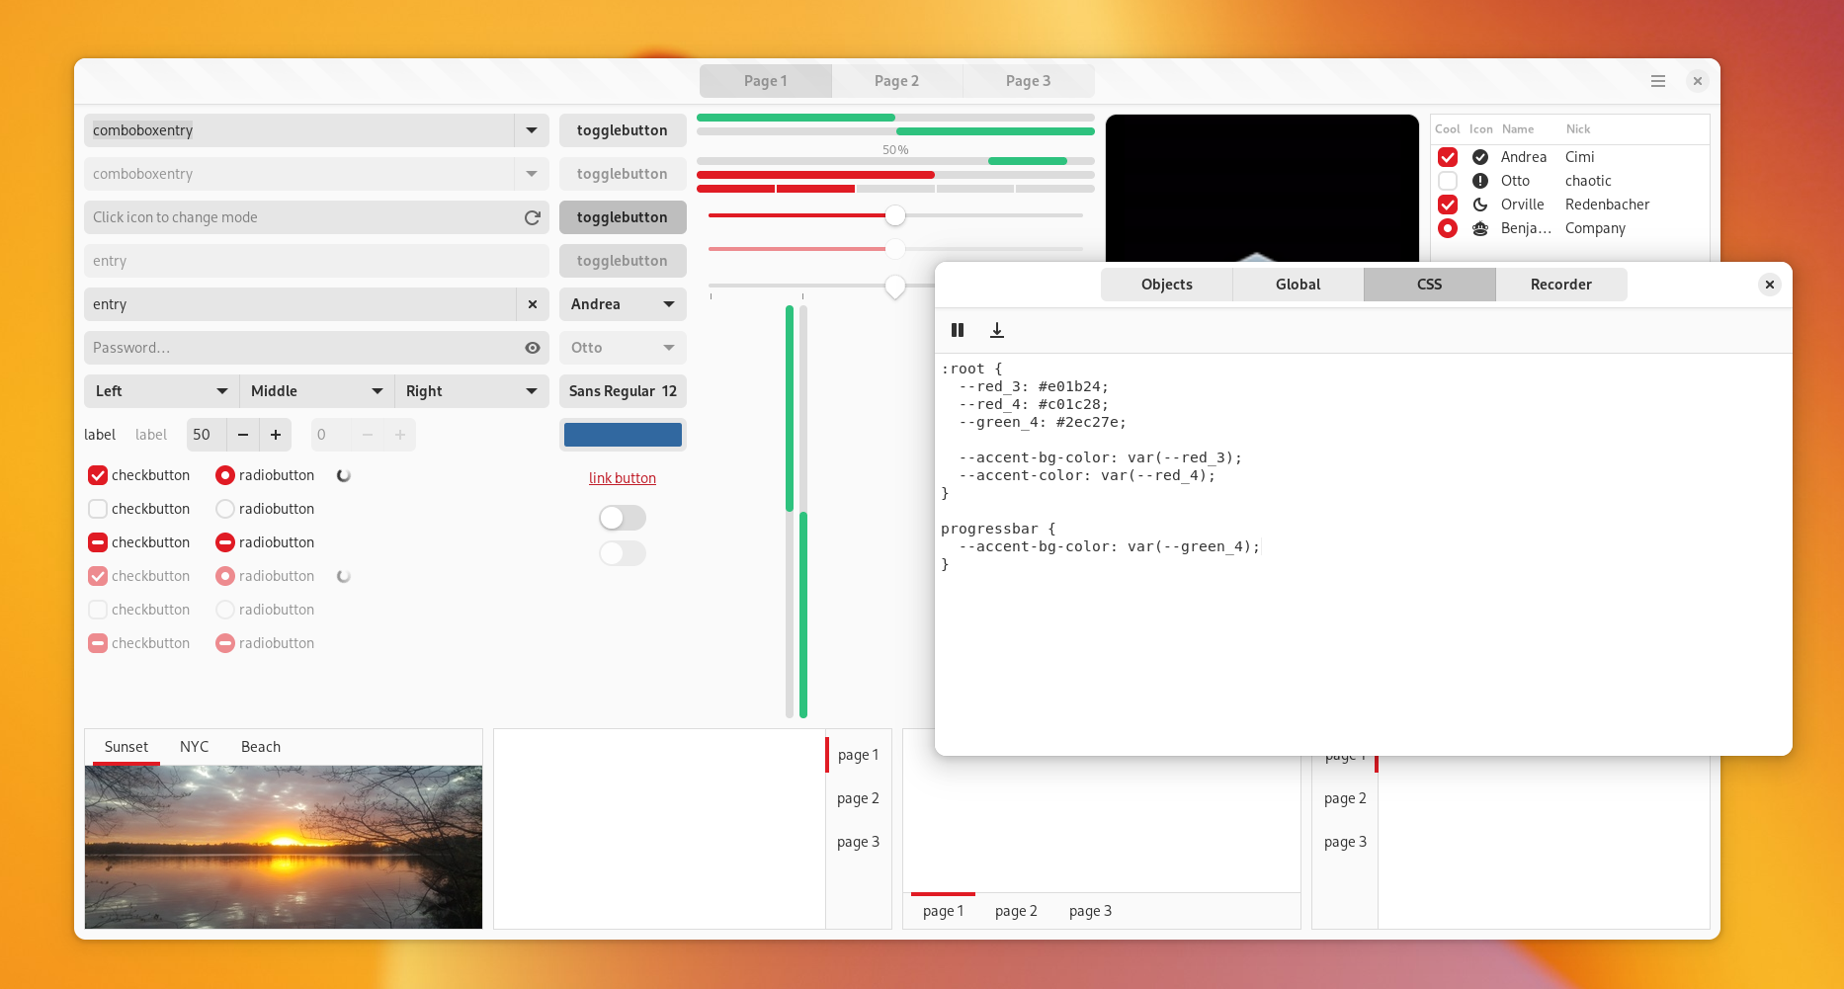Click the moon icon in Orville row
Viewport: 1844px width, 989px height.
click(1480, 205)
